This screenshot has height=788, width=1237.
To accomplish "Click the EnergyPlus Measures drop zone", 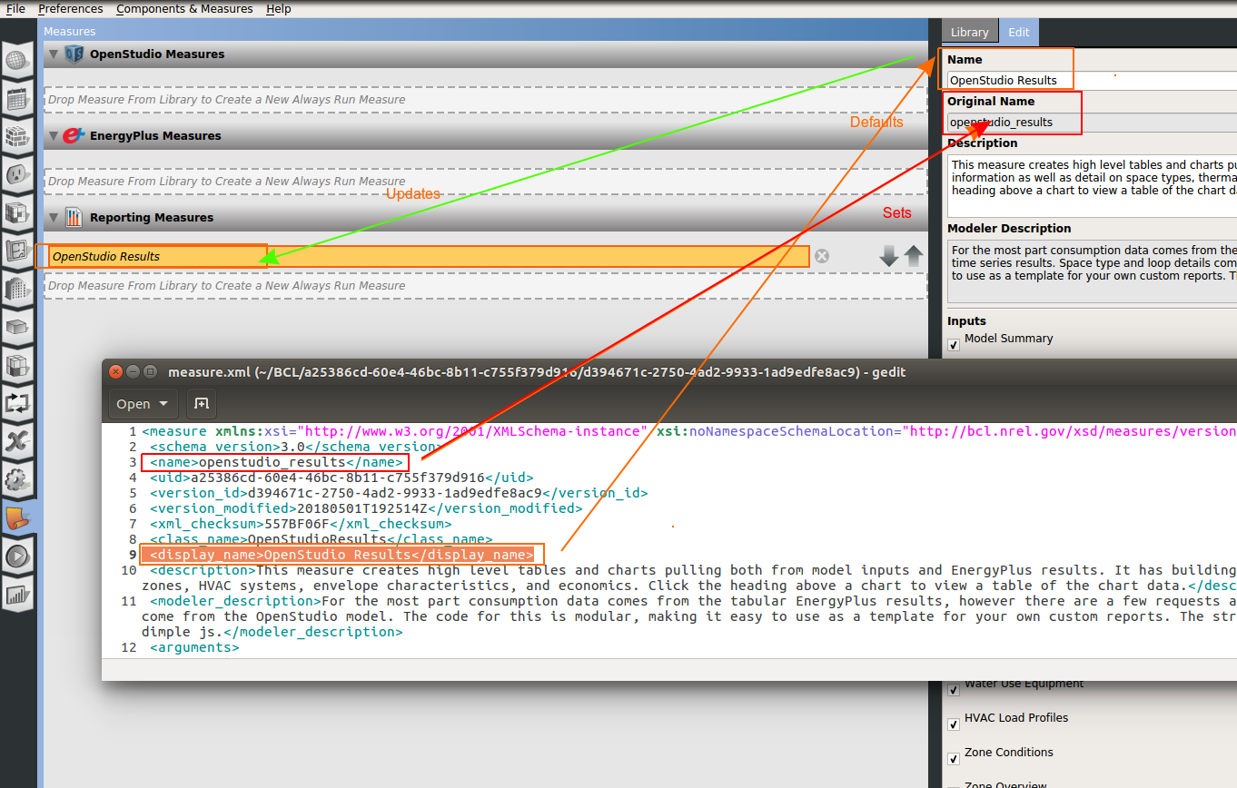I will coord(485,182).
